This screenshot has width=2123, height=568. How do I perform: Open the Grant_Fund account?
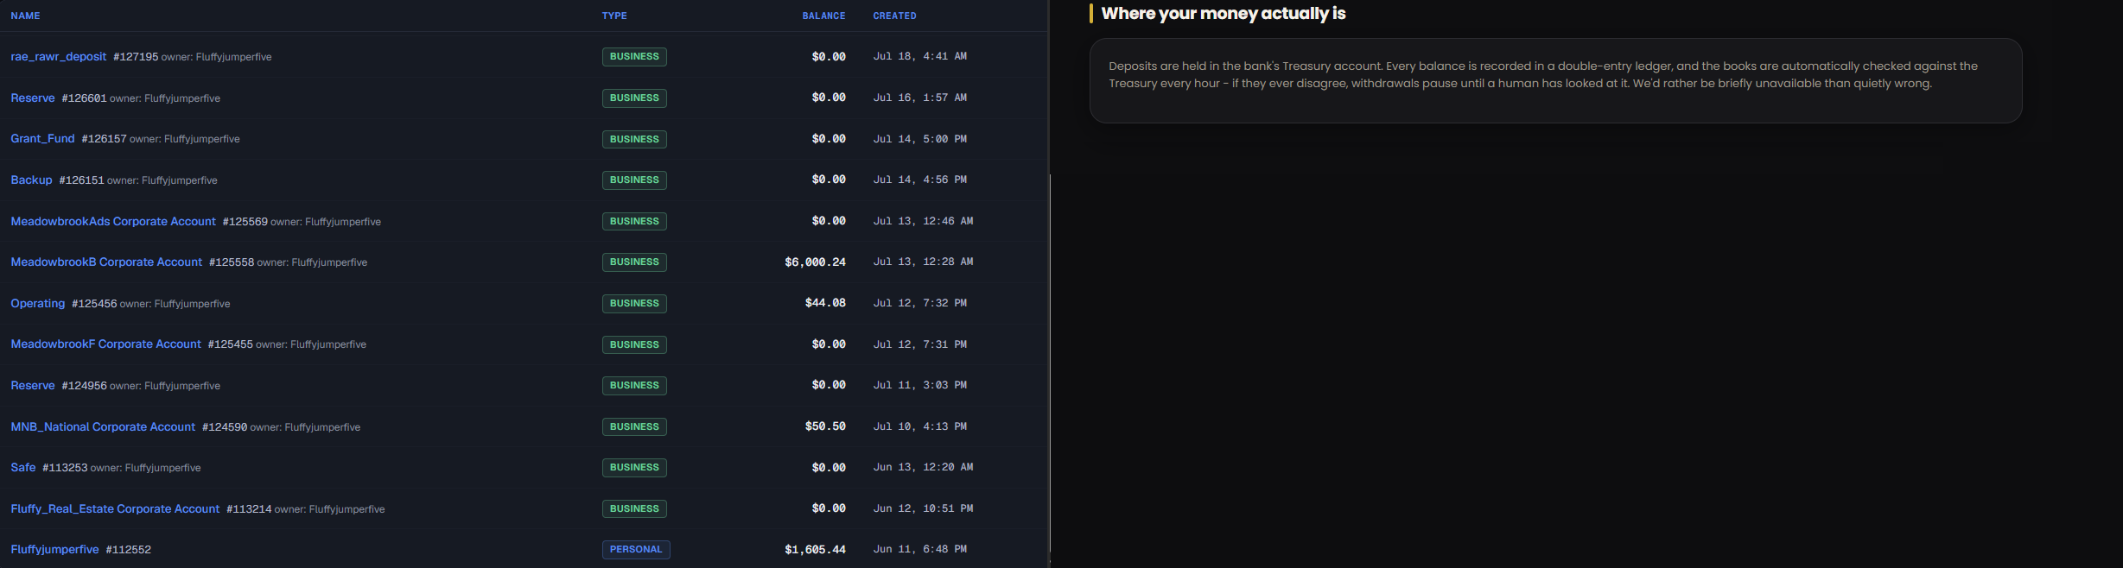pyautogui.click(x=42, y=139)
